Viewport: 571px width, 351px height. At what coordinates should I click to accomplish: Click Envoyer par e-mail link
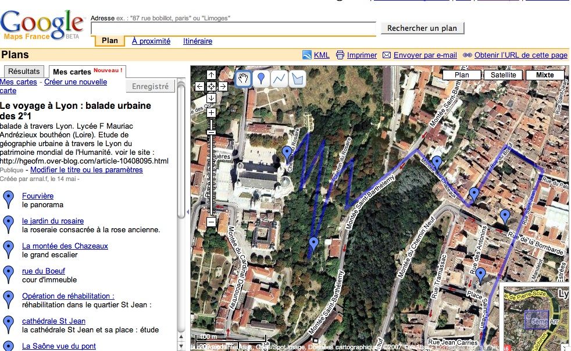pos(425,55)
